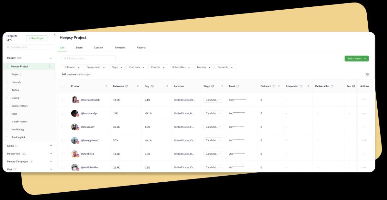Select the @mariasellsutah row checkbox

tap(63, 100)
